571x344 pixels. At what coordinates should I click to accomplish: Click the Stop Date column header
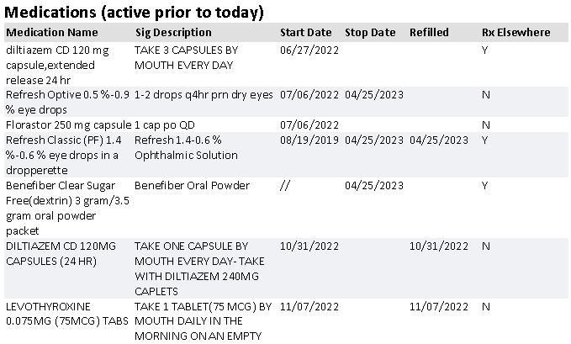(369, 32)
